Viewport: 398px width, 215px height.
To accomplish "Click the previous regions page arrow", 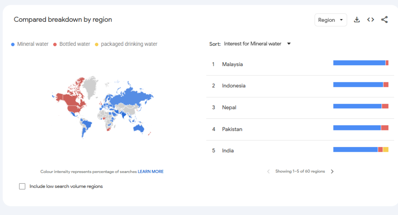I will (x=268, y=172).
